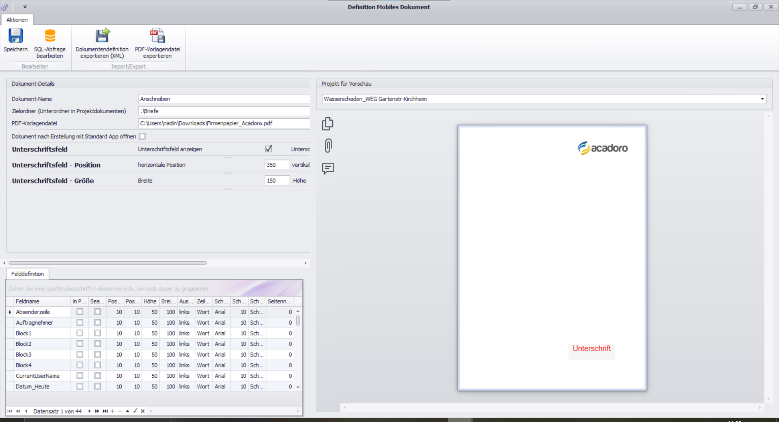Image resolution: width=779 pixels, height=422 pixels.
Task: Click PDF-Vorlagendatei exportieren icon
Action: pyautogui.click(x=157, y=37)
